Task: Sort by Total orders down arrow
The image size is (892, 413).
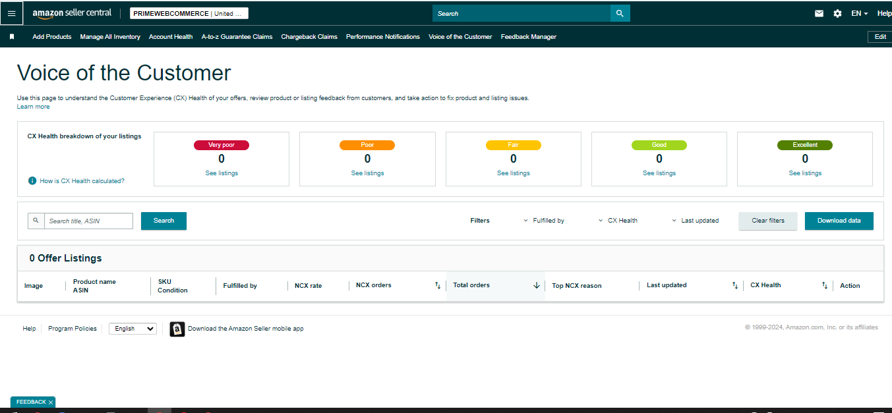Action: pyautogui.click(x=537, y=285)
